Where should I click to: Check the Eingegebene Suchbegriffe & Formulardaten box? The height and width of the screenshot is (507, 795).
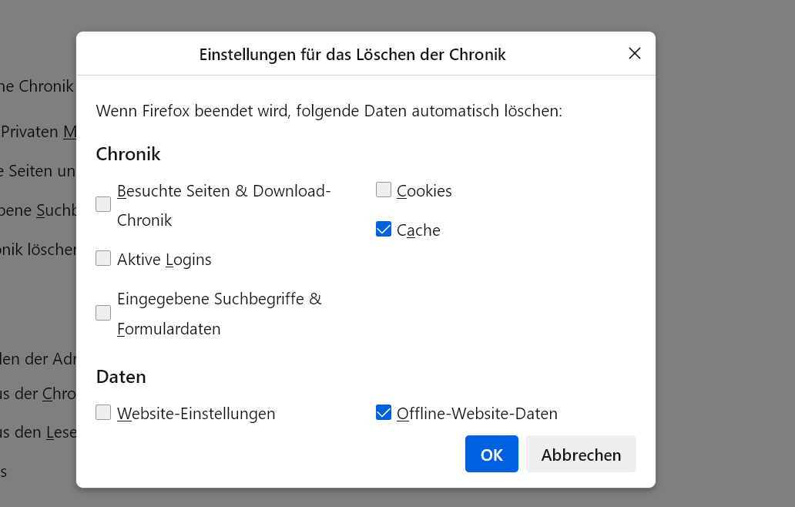coord(103,313)
